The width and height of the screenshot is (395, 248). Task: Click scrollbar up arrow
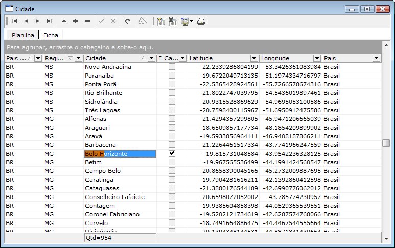(386, 45)
